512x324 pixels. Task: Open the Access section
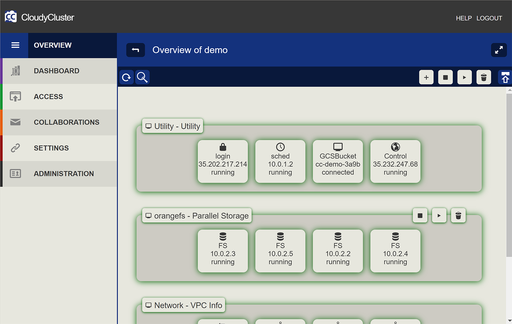click(x=58, y=97)
